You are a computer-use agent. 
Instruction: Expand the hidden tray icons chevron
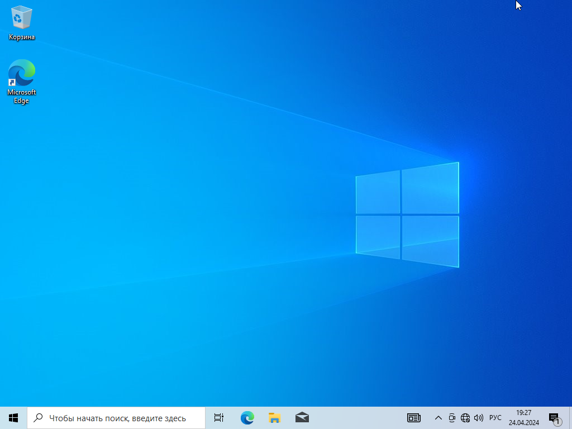tap(438, 418)
